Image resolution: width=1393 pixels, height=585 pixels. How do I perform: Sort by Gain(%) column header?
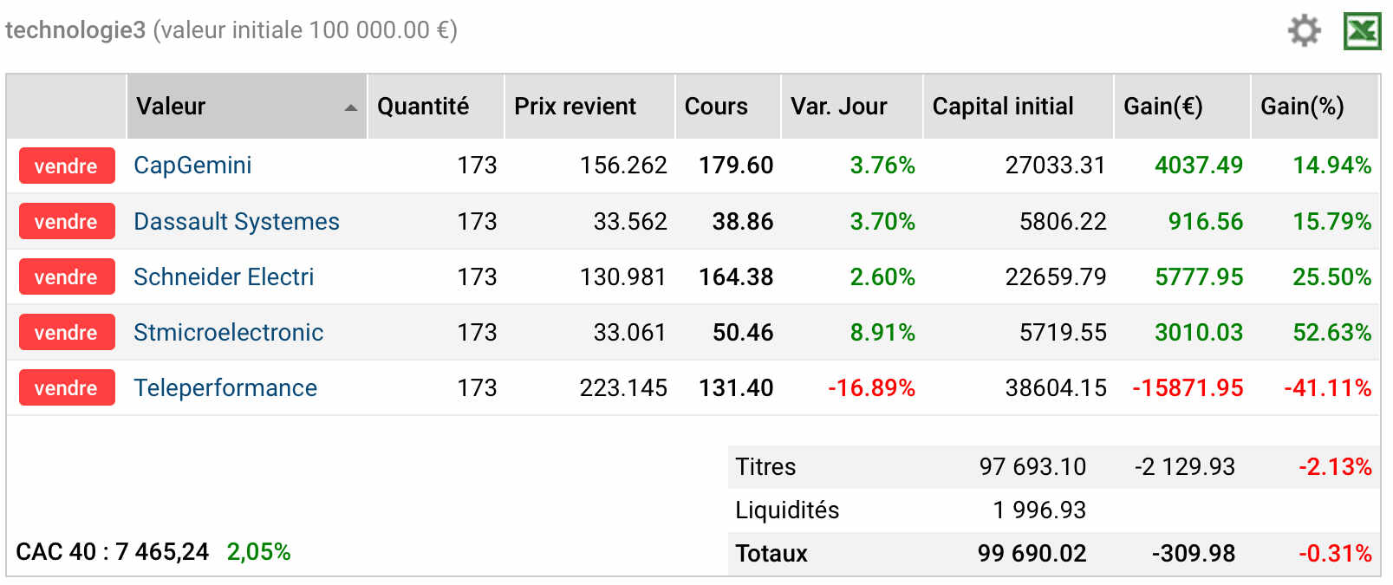[x=1302, y=107]
